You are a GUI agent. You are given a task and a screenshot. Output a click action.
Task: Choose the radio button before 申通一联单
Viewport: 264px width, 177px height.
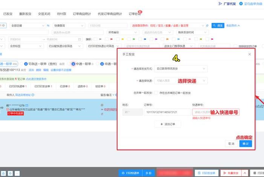tap(97, 64)
